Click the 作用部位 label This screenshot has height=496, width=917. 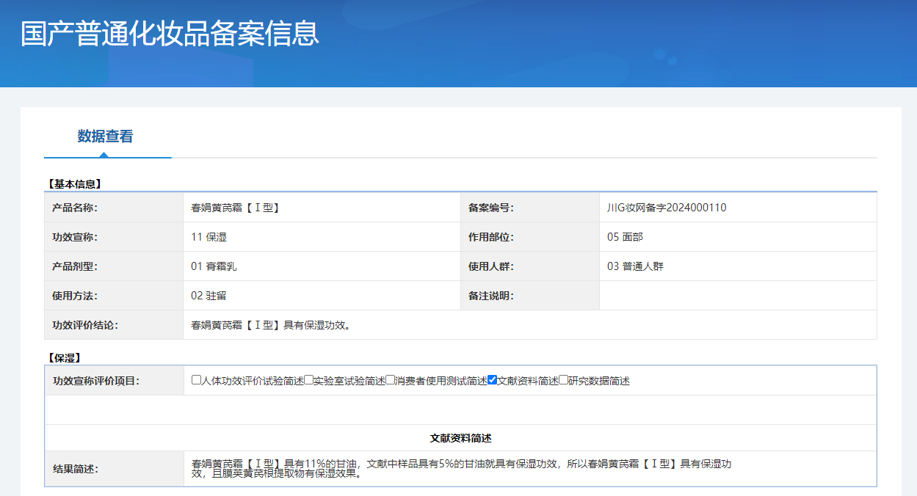pyautogui.click(x=491, y=237)
